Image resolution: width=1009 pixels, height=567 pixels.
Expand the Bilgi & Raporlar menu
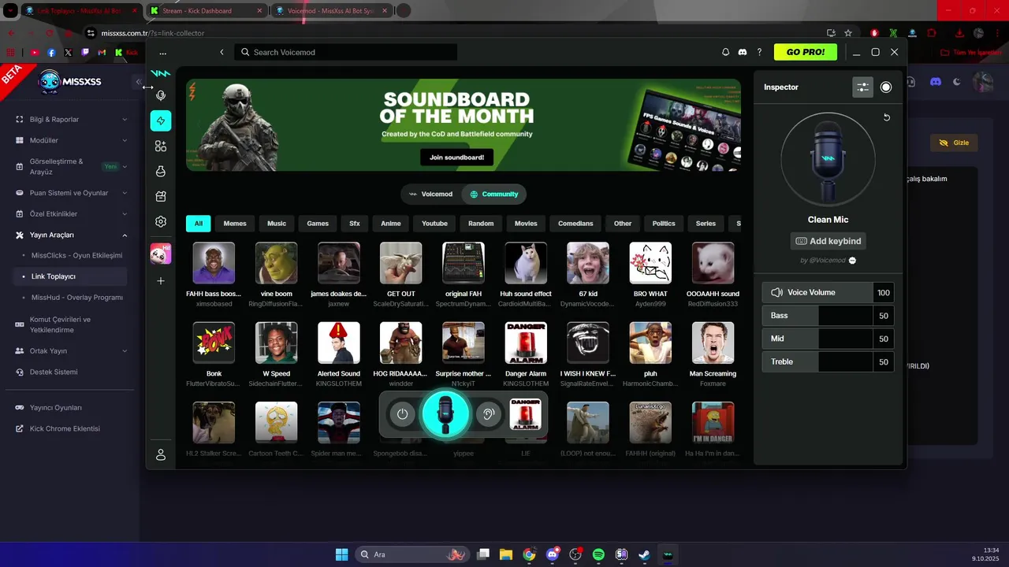pyautogui.click(x=71, y=120)
